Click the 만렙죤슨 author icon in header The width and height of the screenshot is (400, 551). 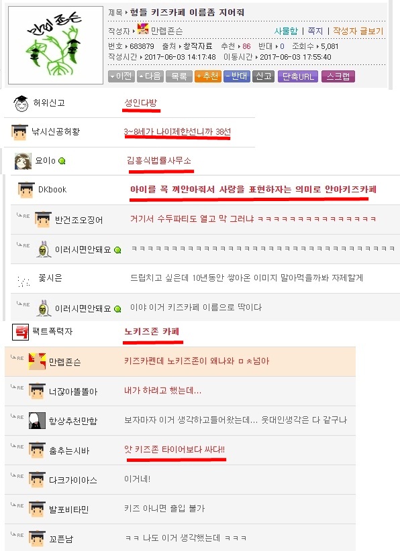coord(143,29)
